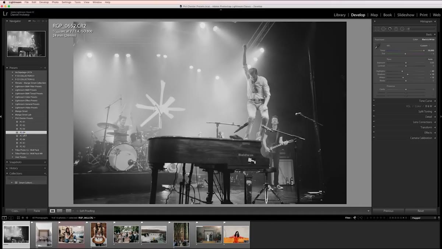
Task: Set treatment to Color
Action: (415, 39)
